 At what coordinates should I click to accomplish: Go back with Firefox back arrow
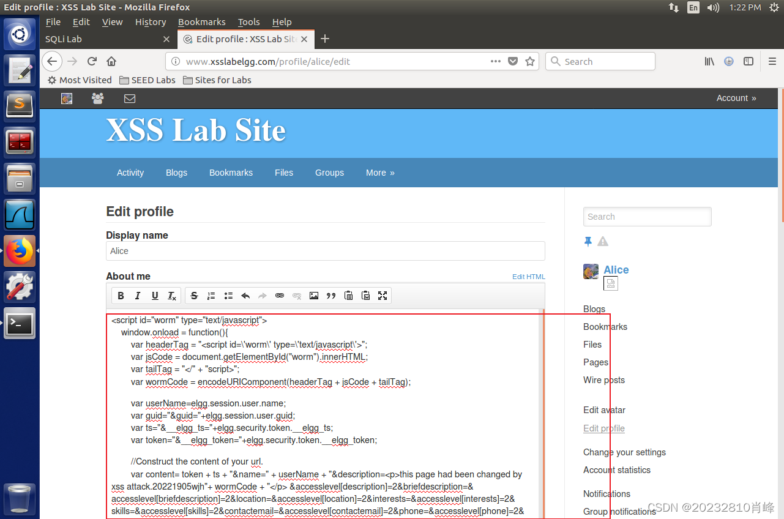[x=52, y=61]
